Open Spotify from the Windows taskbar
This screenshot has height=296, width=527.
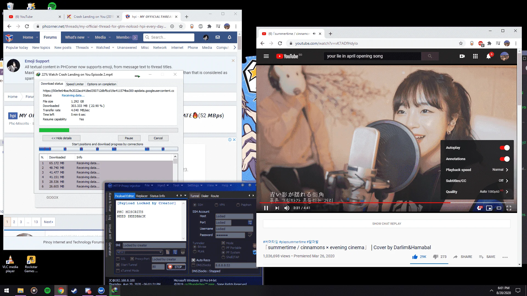pyautogui.click(x=47, y=291)
